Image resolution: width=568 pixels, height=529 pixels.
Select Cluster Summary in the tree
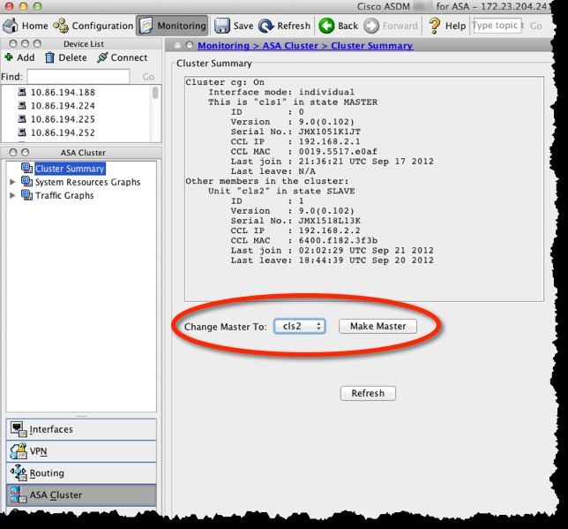coord(70,169)
